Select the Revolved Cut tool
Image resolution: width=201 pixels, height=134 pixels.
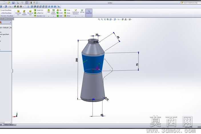pyautogui.click(x=30, y=13)
